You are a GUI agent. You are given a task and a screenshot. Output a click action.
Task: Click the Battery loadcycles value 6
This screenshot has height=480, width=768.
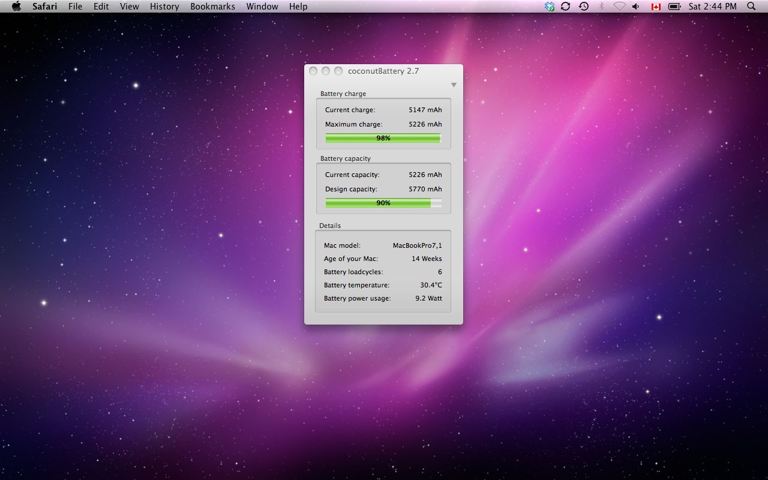tap(440, 272)
